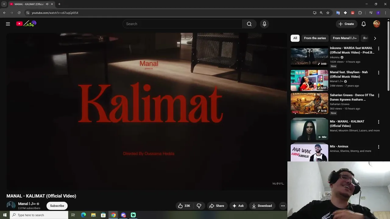Open the Extensions puzzle menu
The height and width of the screenshot is (219, 390).
coord(360,13)
